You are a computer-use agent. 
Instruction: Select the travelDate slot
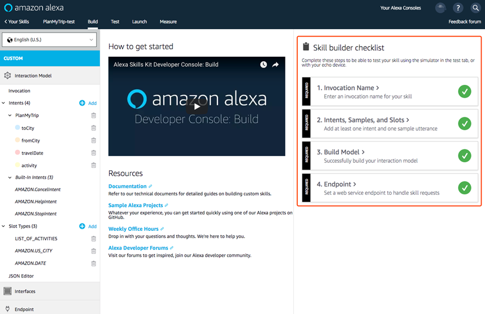pyautogui.click(x=32, y=153)
